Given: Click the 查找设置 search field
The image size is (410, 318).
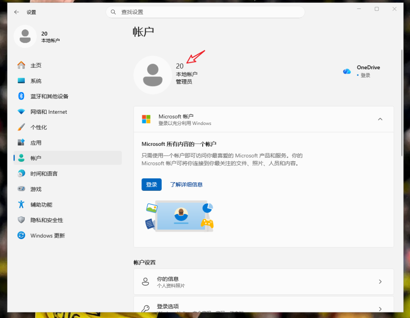Looking at the screenshot, I should (205, 12).
